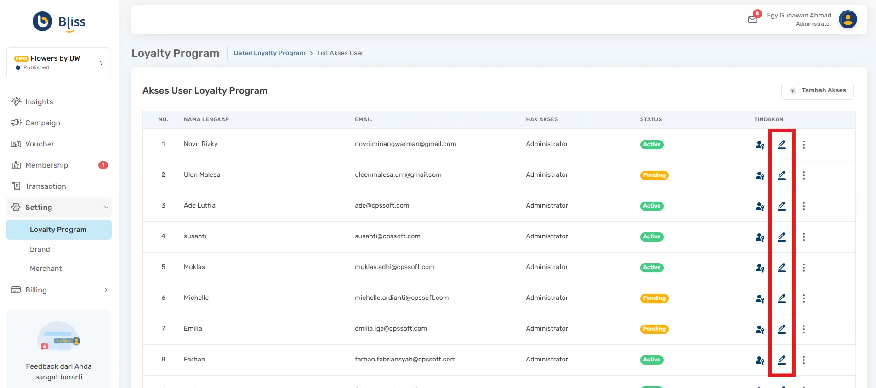Open mail notifications icon in header

[x=752, y=19]
